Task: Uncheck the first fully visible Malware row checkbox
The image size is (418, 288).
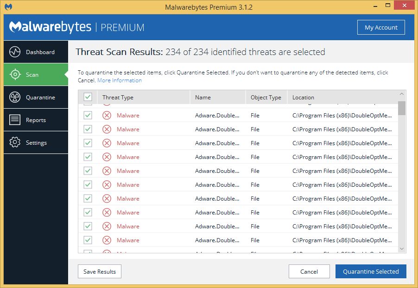Action: coord(88,116)
